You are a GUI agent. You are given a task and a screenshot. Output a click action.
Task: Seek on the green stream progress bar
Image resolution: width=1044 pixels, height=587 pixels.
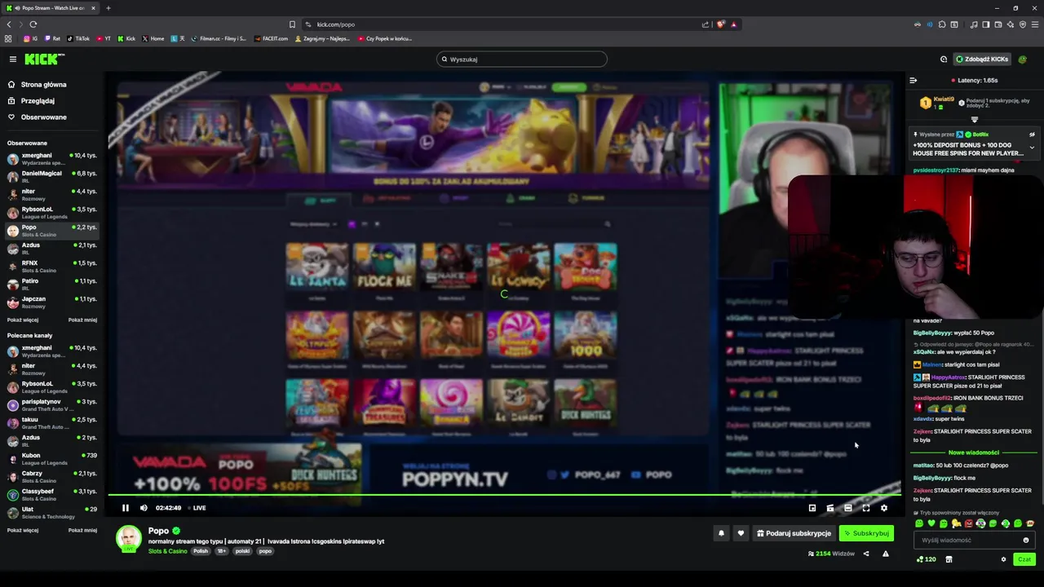[504, 495]
